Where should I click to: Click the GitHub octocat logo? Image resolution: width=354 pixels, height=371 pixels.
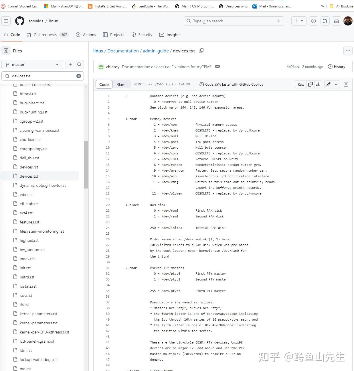[x=19, y=21]
